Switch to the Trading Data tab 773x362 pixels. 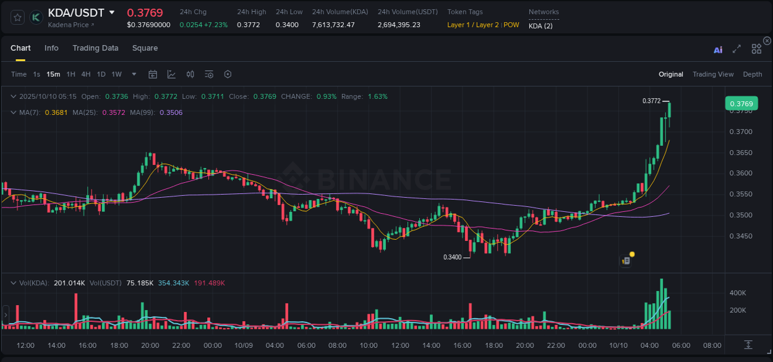coord(95,48)
